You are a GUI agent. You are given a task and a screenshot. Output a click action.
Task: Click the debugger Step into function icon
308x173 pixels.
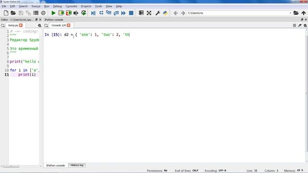(x=109, y=13)
